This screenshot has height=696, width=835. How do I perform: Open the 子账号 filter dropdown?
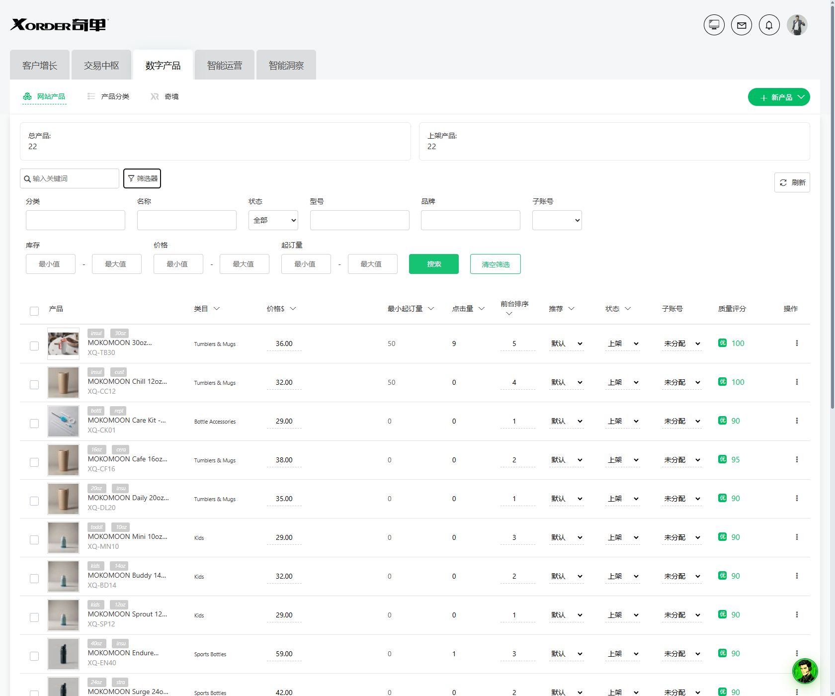tap(557, 220)
